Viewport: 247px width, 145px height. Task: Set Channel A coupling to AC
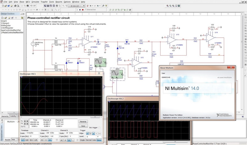(x=42, y=140)
